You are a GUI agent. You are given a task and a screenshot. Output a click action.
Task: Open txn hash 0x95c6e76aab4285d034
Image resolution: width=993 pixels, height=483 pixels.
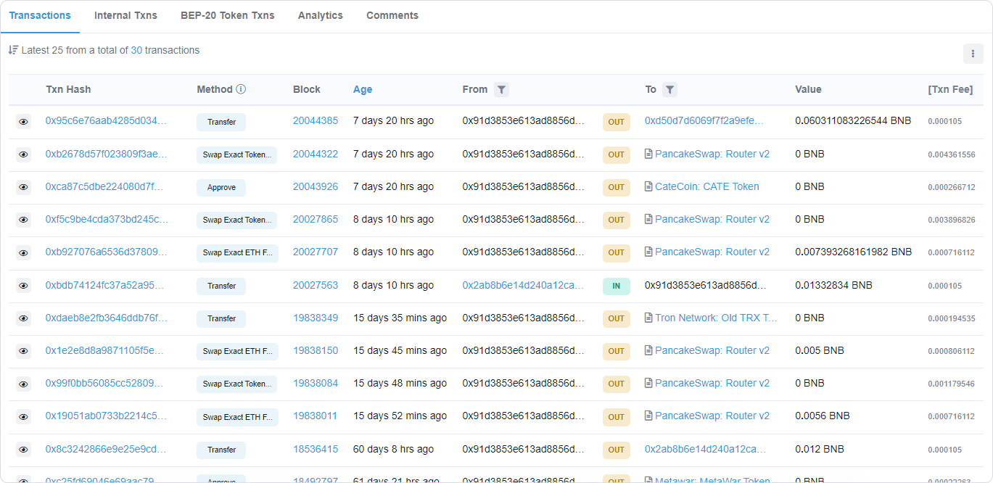point(107,121)
